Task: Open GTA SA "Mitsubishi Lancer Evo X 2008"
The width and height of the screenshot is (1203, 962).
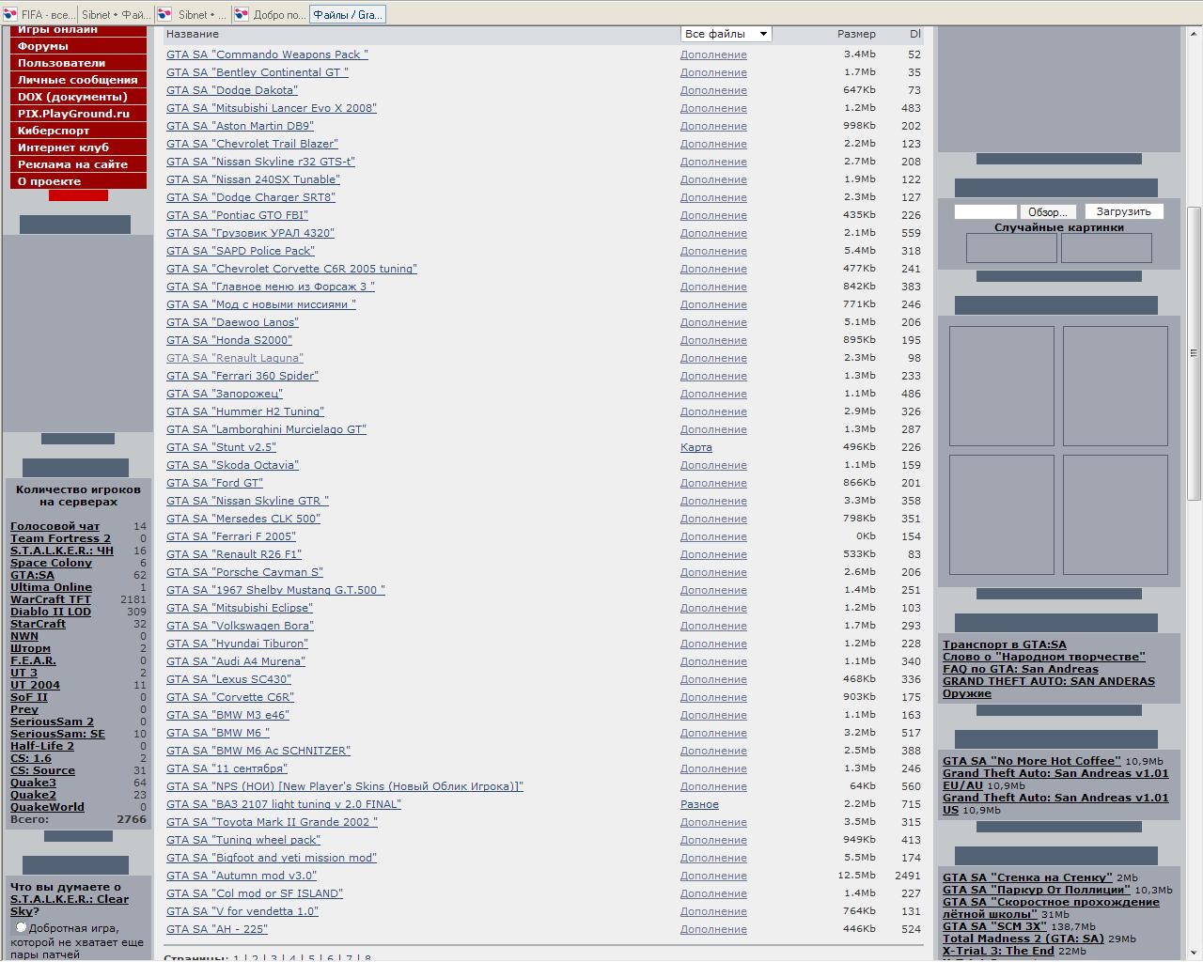Action: coord(272,108)
